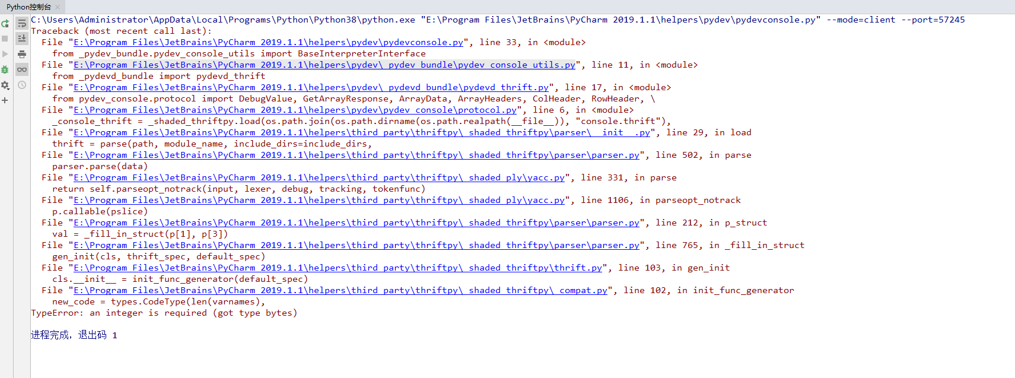This screenshot has height=378, width=1015.
Task: Open the console settings gear dropdown
Action: [x=5, y=85]
